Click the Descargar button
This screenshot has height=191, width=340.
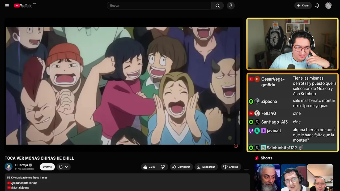206,167
